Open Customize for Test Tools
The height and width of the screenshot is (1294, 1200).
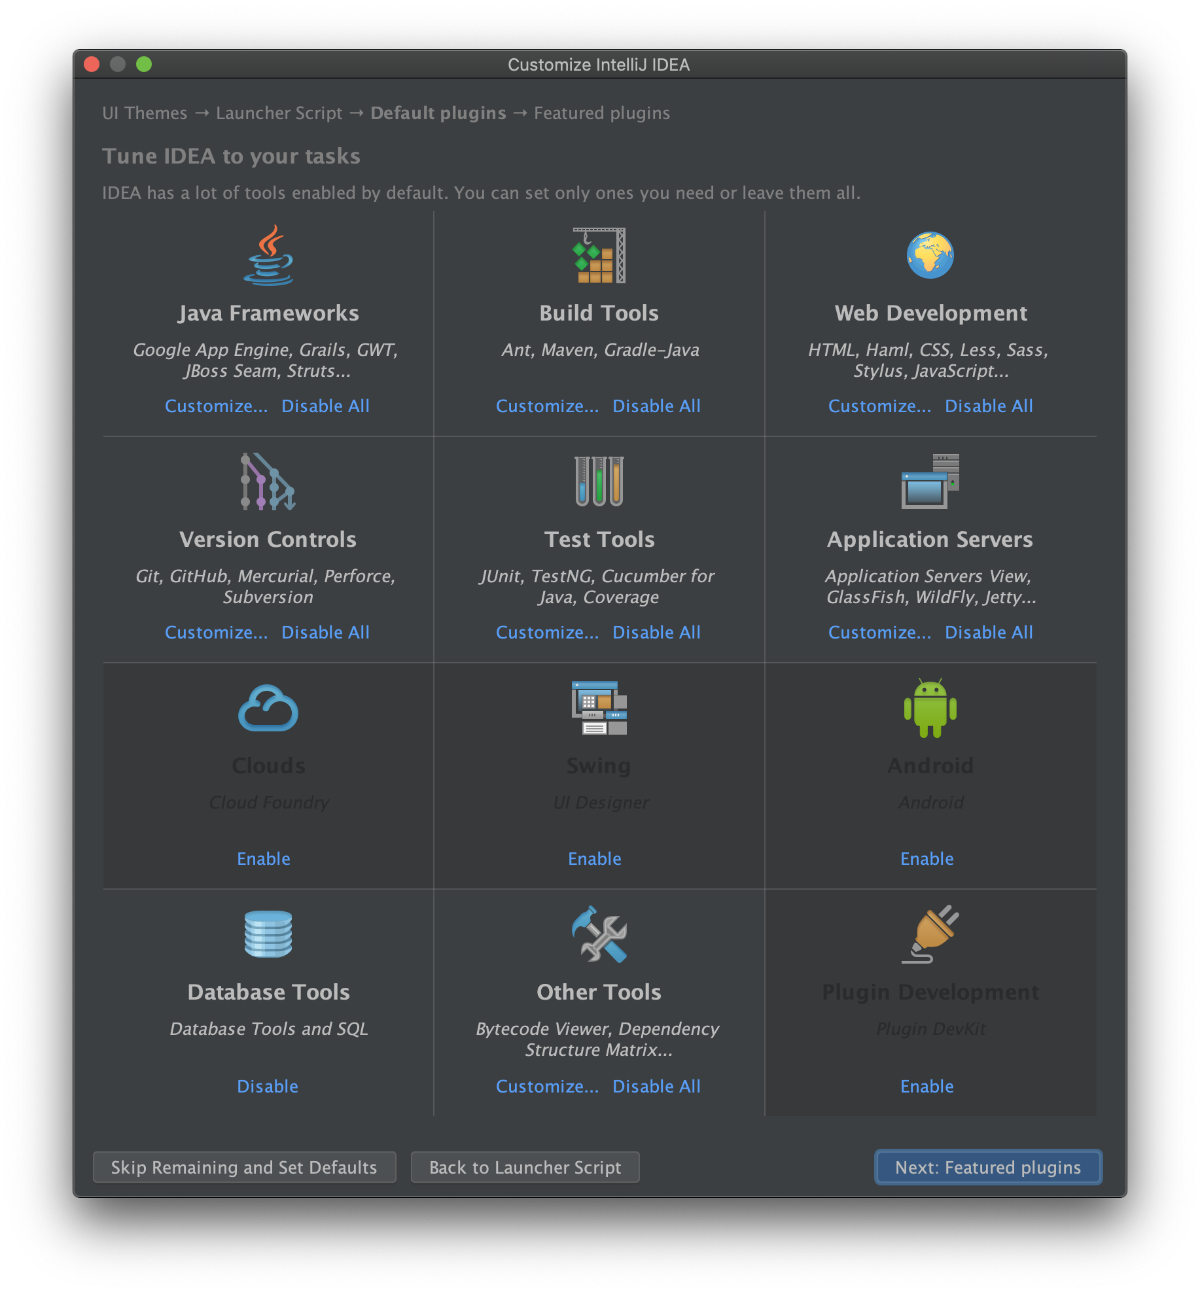coord(547,633)
